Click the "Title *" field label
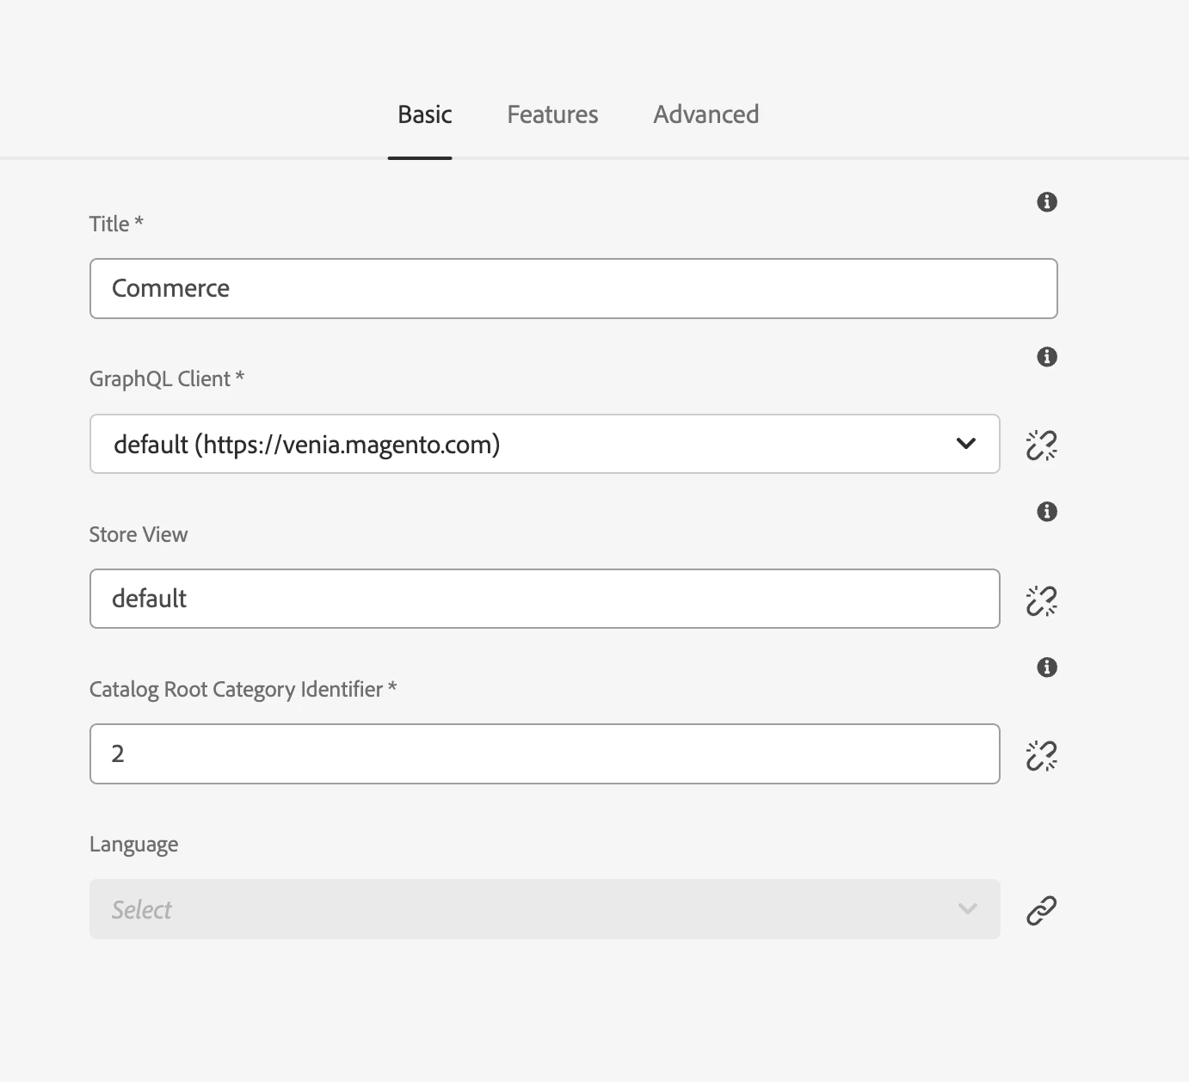This screenshot has height=1082, width=1189. [116, 224]
